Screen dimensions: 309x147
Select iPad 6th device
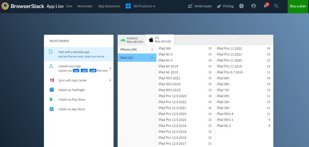(244, 96)
